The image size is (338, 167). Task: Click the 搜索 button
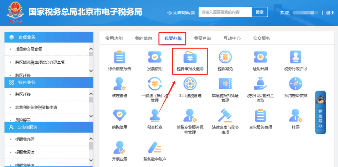pyautogui.click(x=259, y=12)
